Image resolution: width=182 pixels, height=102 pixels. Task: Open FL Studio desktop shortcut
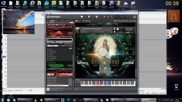[x=119, y=4]
